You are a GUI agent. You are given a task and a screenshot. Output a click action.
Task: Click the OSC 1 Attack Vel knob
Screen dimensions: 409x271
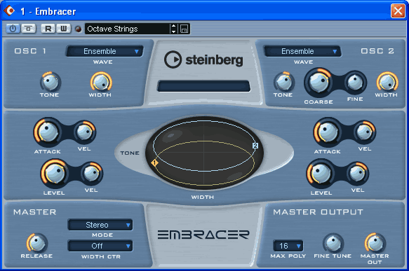click(84, 132)
